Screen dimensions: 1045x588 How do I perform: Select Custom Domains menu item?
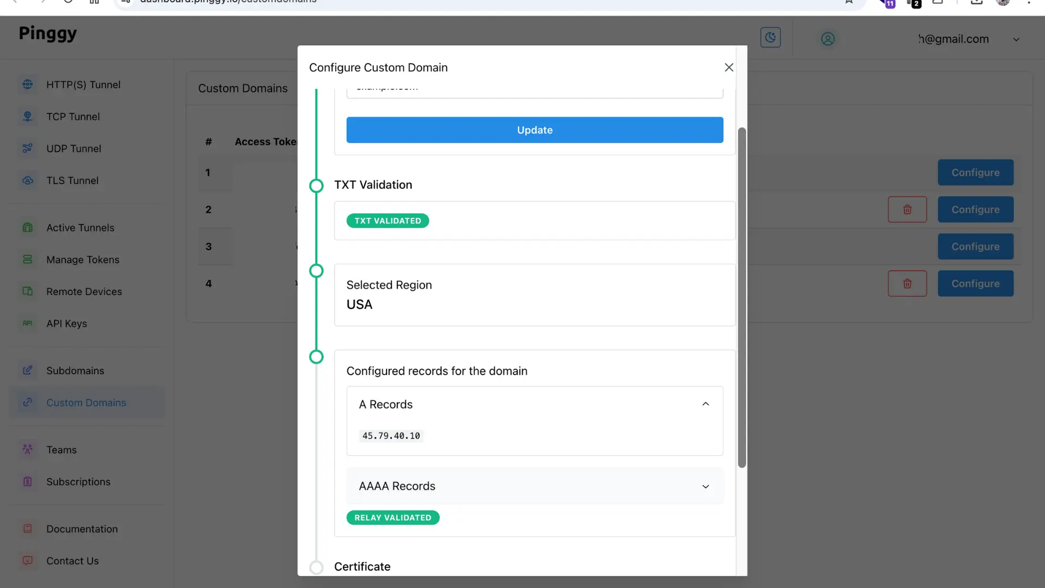pyautogui.click(x=86, y=402)
